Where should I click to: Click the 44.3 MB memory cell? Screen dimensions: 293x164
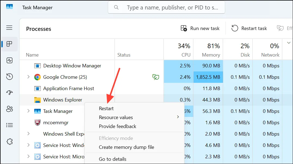click(208, 100)
